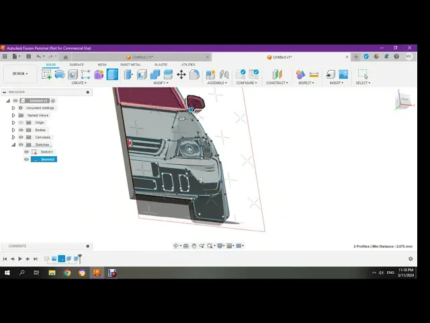
Task: Click the Insert Canvas image icon
Action: (x=343, y=74)
